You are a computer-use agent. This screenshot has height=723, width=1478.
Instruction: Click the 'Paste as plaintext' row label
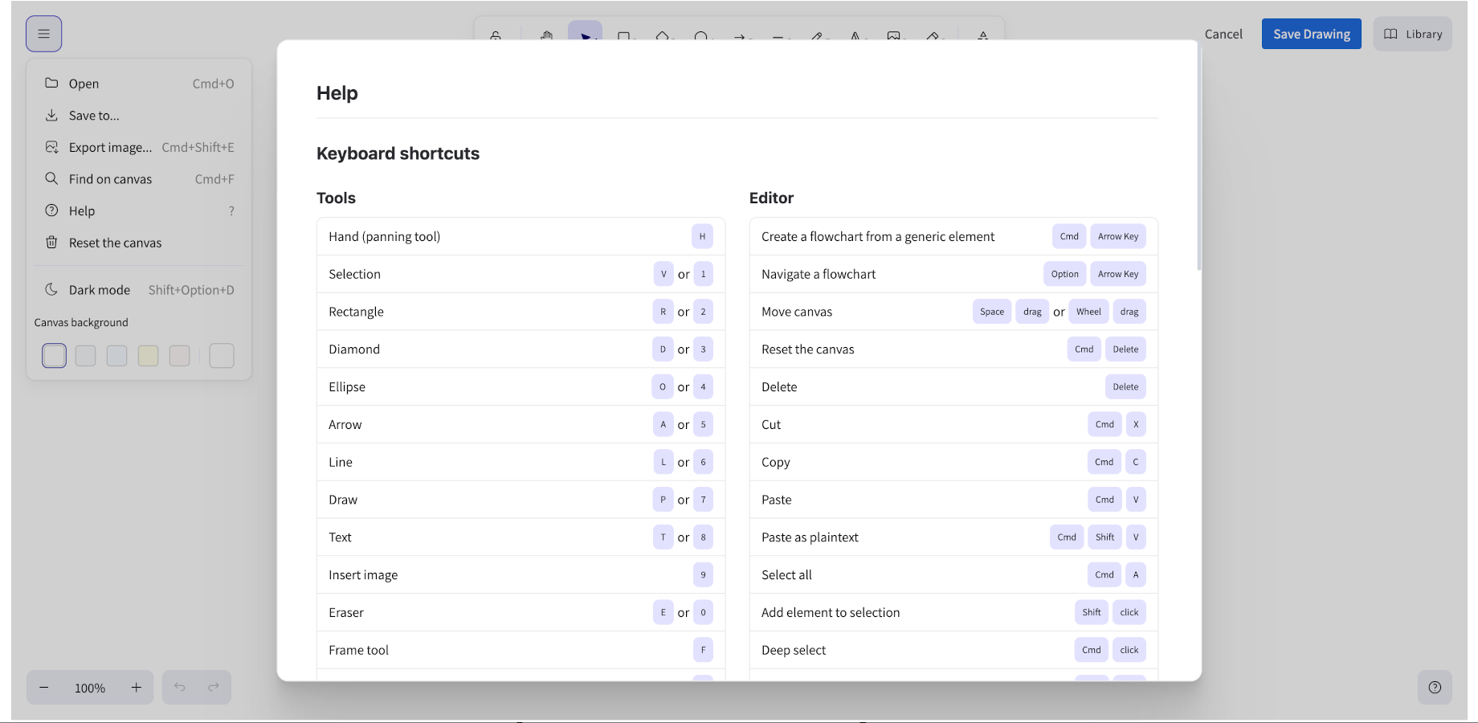810,537
